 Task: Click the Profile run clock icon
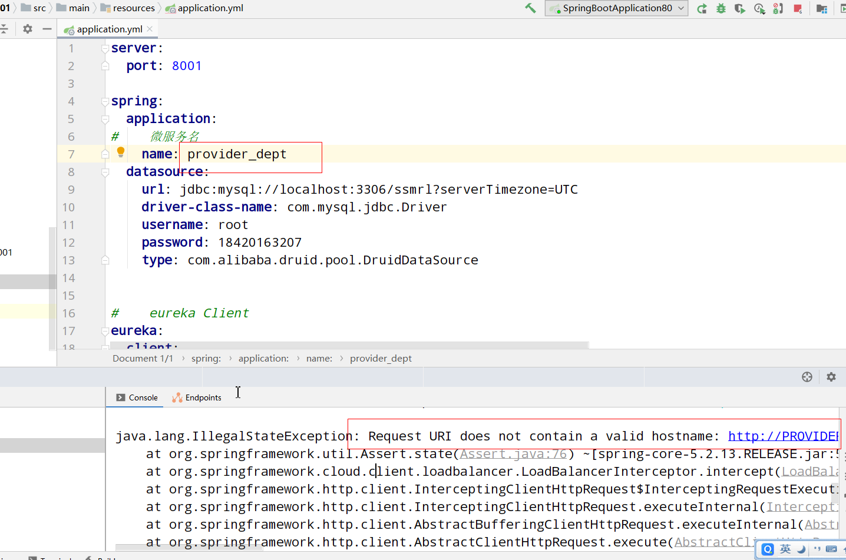(x=759, y=8)
